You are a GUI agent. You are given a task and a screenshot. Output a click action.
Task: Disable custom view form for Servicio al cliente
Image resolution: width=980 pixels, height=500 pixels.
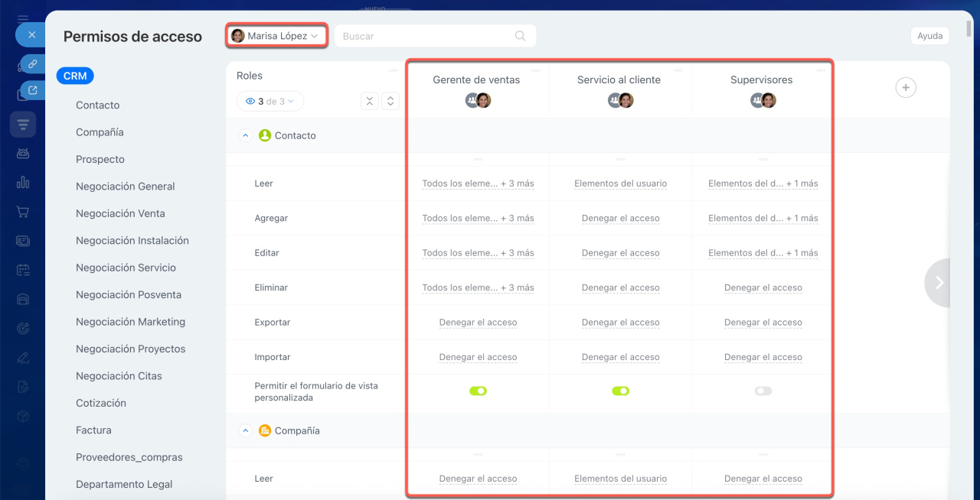tap(620, 391)
